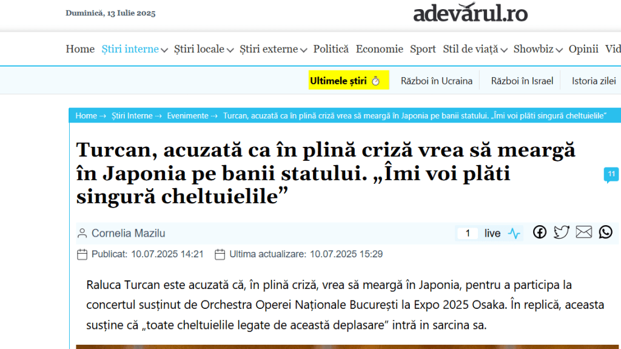The height and width of the screenshot is (349, 621).
Task: Open Stil de viață submenu
Action: pyautogui.click(x=503, y=50)
